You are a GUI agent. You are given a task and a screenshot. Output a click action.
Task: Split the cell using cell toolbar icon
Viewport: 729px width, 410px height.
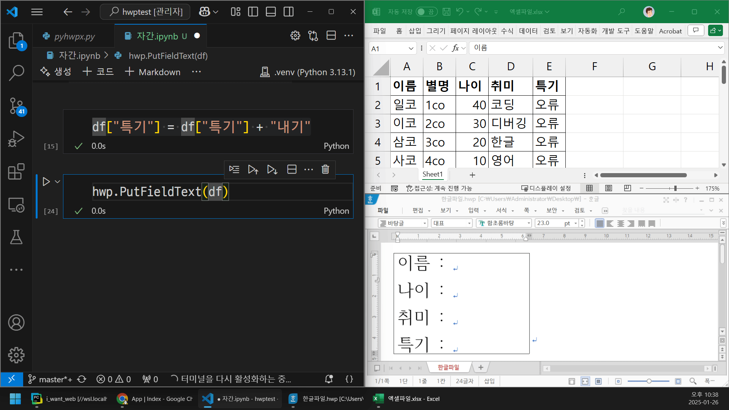(292, 169)
